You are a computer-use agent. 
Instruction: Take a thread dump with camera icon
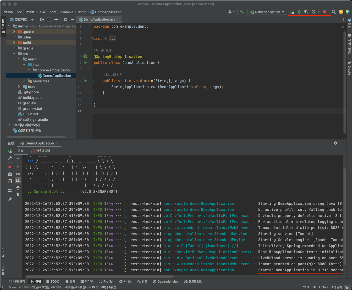pyautogui.click(x=10, y=174)
